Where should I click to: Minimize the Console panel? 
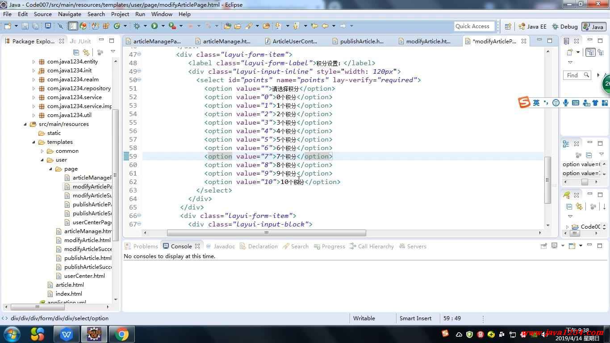pos(590,245)
